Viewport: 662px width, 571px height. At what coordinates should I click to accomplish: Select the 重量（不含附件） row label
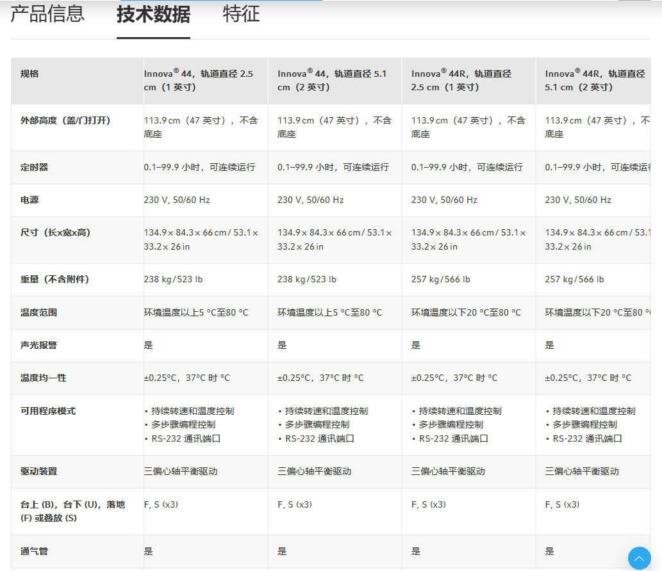[x=55, y=280]
